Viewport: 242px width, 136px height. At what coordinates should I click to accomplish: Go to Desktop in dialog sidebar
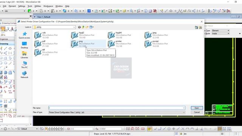pos(24,45)
